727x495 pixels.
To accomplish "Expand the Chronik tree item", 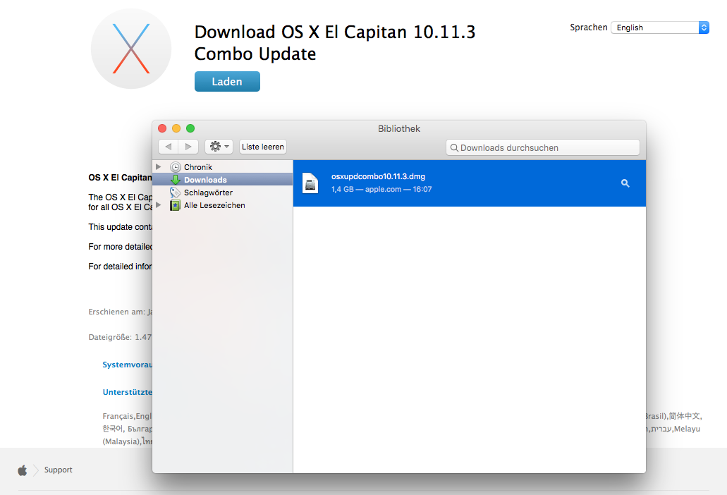I will pos(159,166).
